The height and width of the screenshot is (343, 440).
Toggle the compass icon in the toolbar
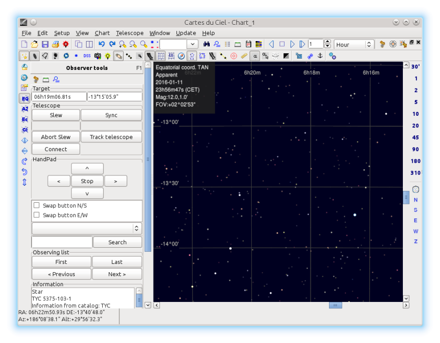181,56
